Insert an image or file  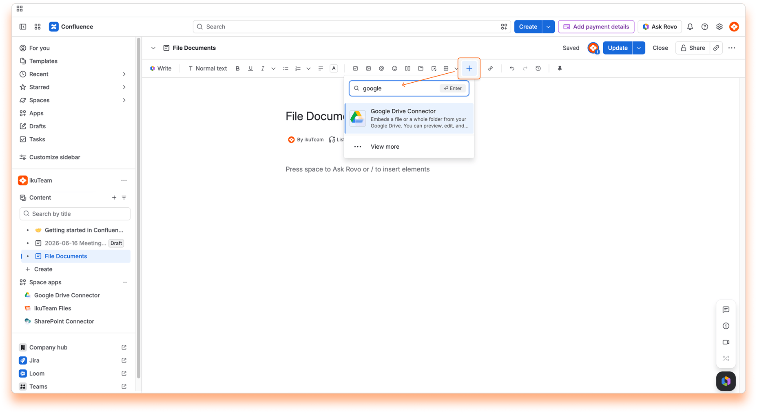[368, 68]
